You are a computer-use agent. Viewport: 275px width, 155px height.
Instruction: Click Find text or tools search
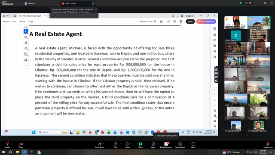[147, 22]
